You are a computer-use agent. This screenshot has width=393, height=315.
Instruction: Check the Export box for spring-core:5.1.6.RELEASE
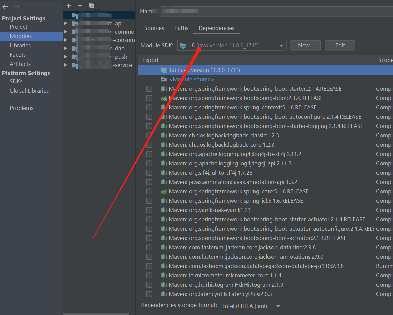coord(149,191)
